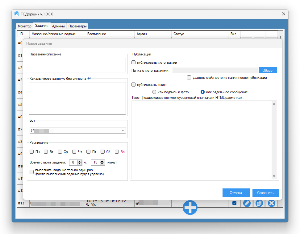Click the Название/описание text field
The height and width of the screenshot is (234, 300).
click(77, 65)
